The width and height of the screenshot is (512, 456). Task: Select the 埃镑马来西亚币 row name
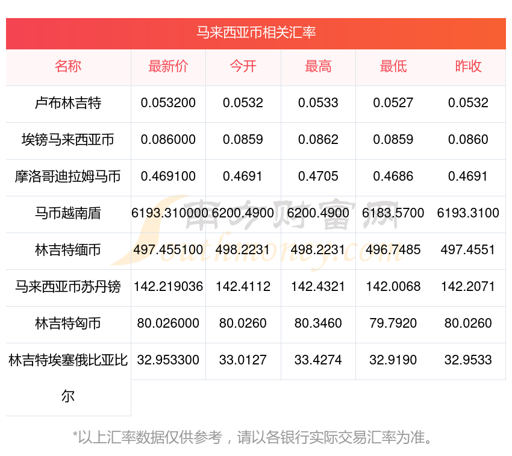click(68, 140)
